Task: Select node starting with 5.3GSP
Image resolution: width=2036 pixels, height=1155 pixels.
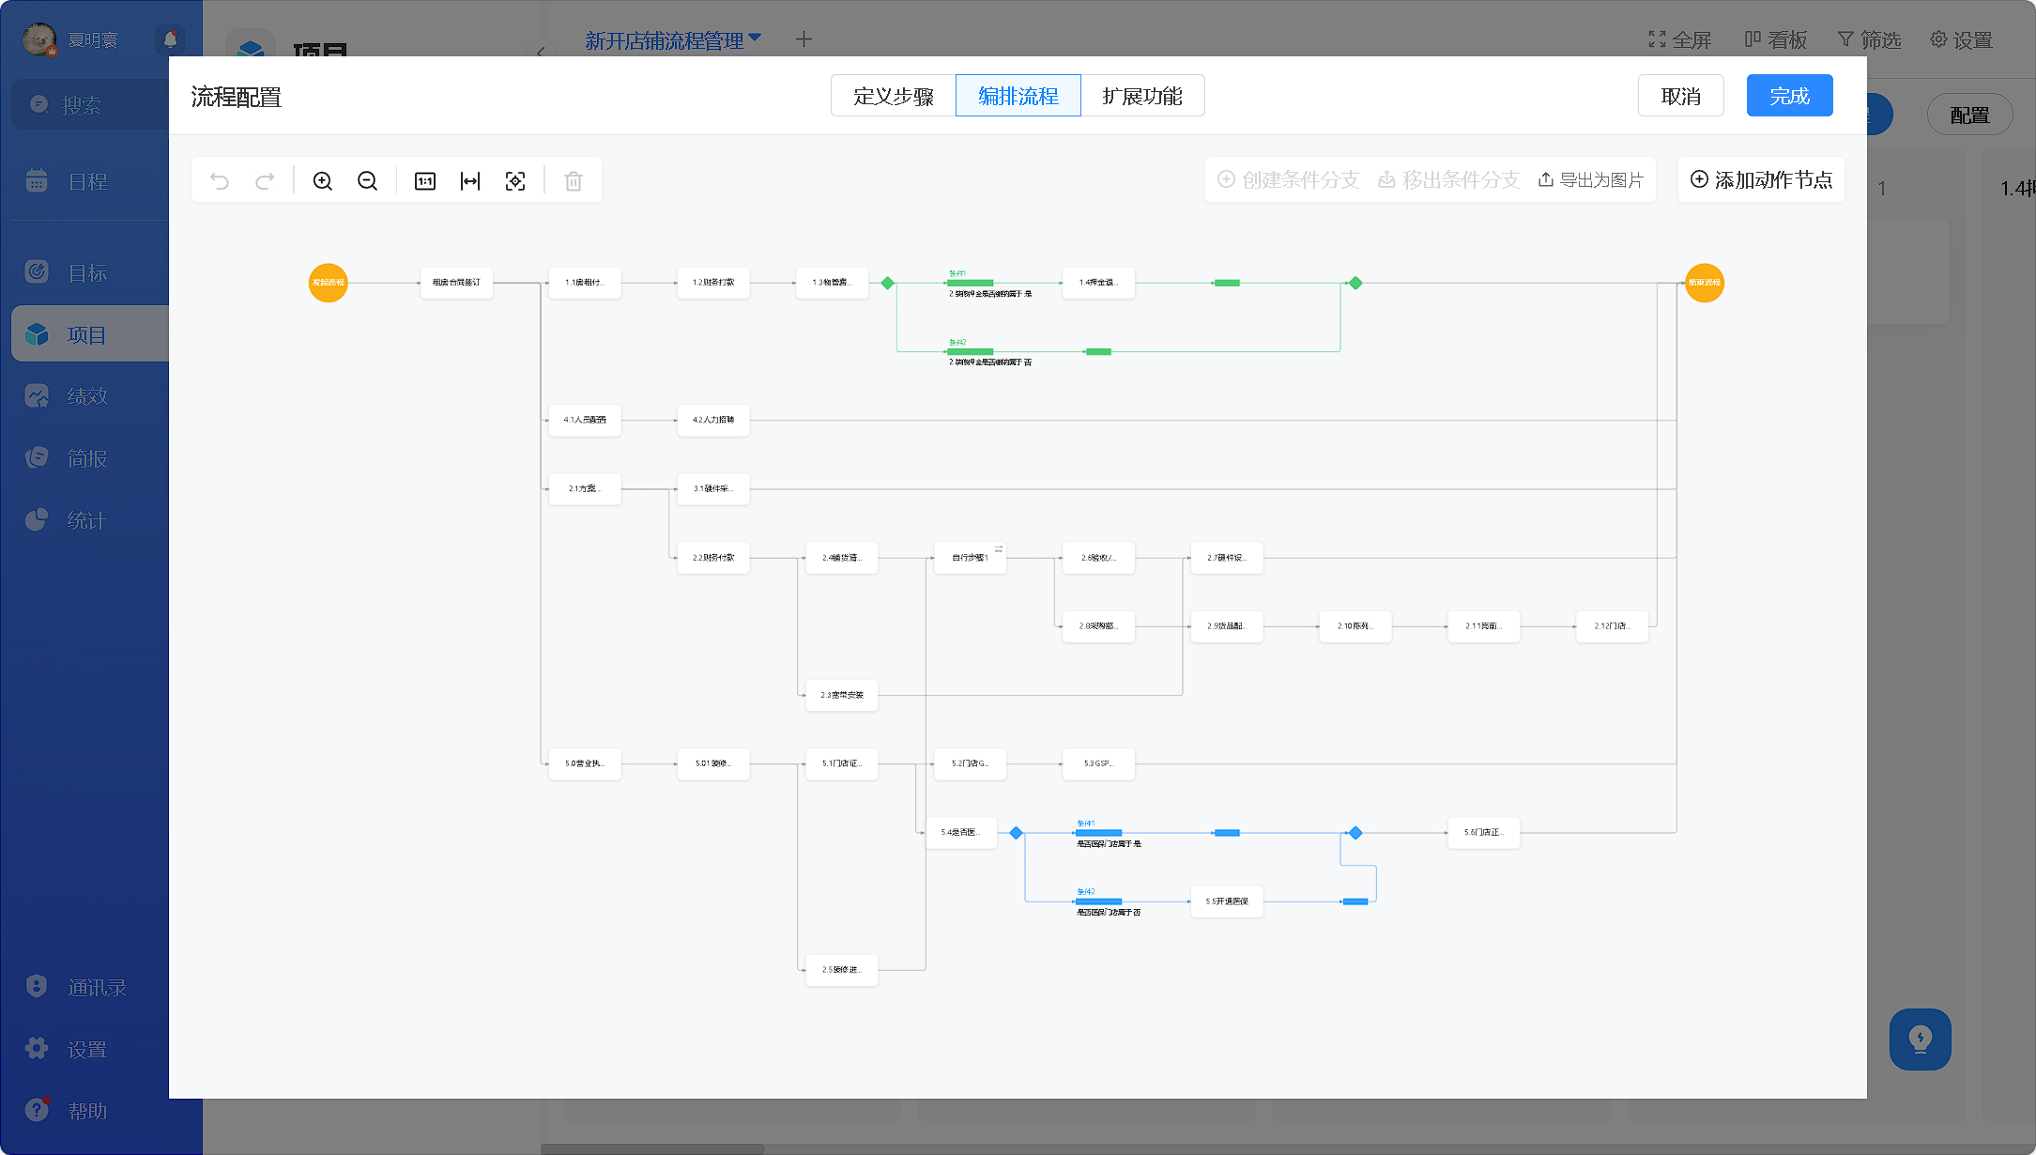Action: click(1098, 763)
